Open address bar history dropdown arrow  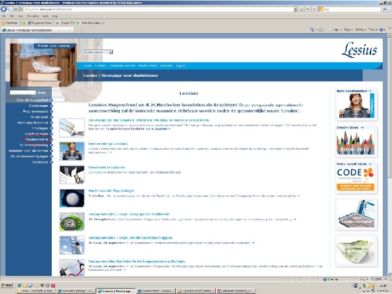coord(295,9)
